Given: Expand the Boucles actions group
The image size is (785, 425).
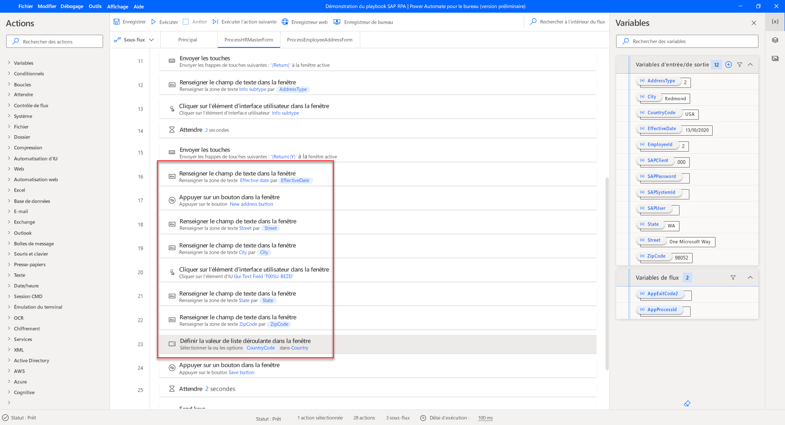Looking at the screenshot, I should point(9,84).
